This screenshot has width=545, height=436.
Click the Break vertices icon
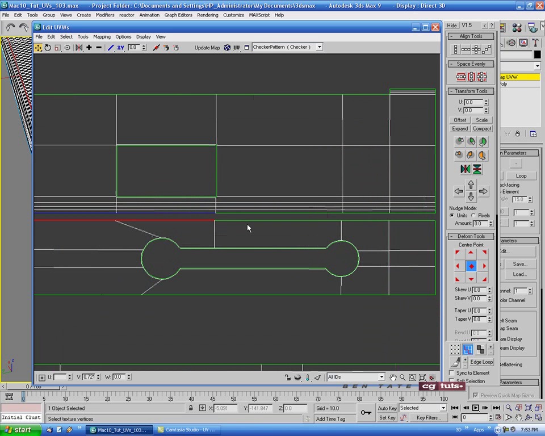click(156, 48)
